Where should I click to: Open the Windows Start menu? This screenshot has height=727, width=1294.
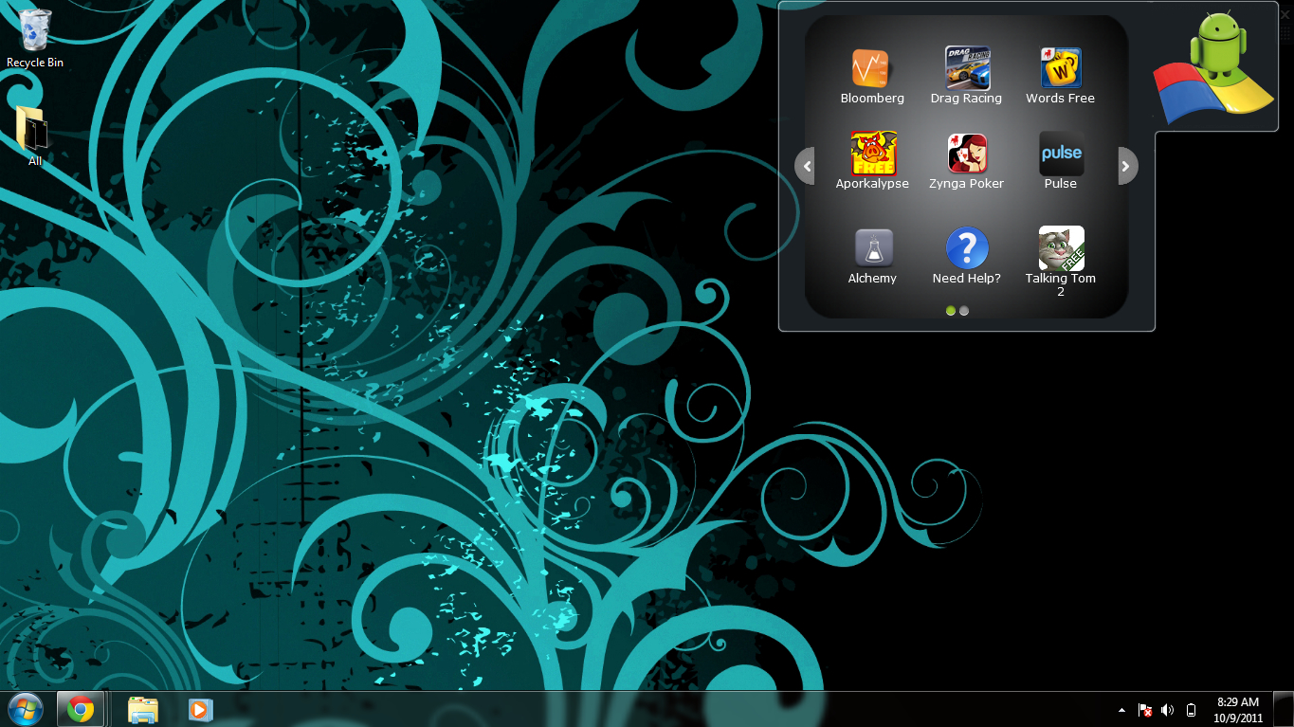point(26,709)
